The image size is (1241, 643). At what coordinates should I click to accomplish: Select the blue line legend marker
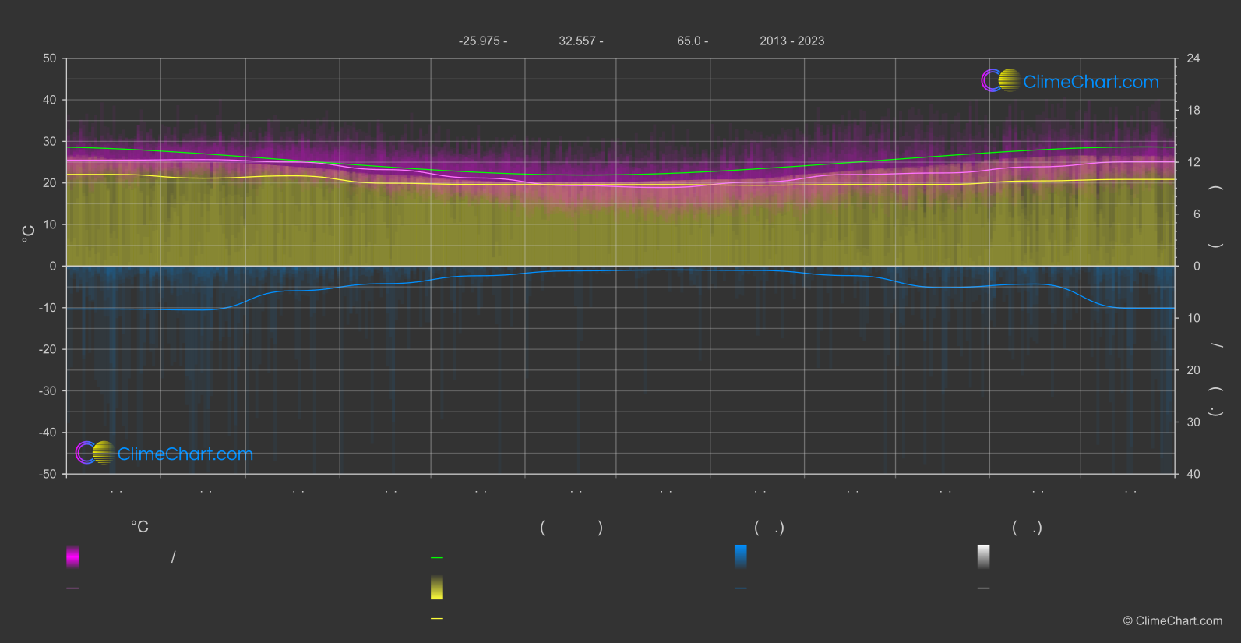tap(741, 588)
